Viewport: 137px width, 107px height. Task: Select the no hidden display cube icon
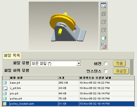(104, 30)
